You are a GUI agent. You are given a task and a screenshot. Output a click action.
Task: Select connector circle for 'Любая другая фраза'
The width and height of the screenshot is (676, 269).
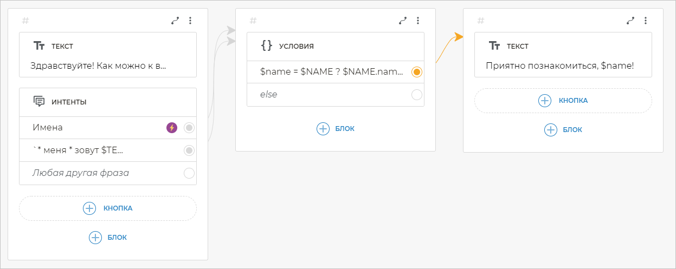189,173
